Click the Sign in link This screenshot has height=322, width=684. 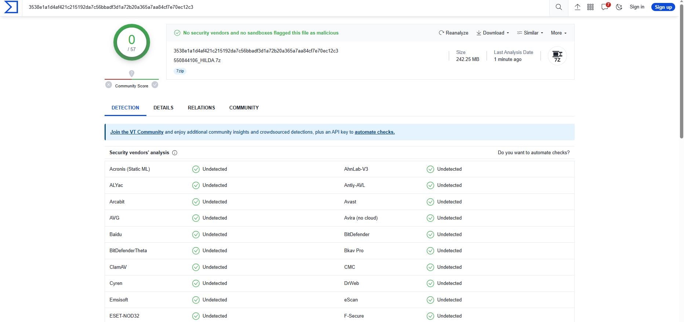point(637,7)
